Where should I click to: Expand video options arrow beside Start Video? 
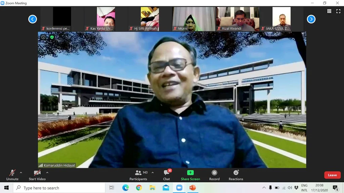[x=47, y=173]
